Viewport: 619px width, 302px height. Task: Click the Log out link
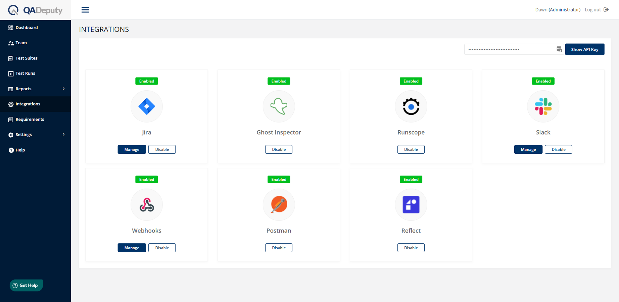pyautogui.click(x=592, y=10)
